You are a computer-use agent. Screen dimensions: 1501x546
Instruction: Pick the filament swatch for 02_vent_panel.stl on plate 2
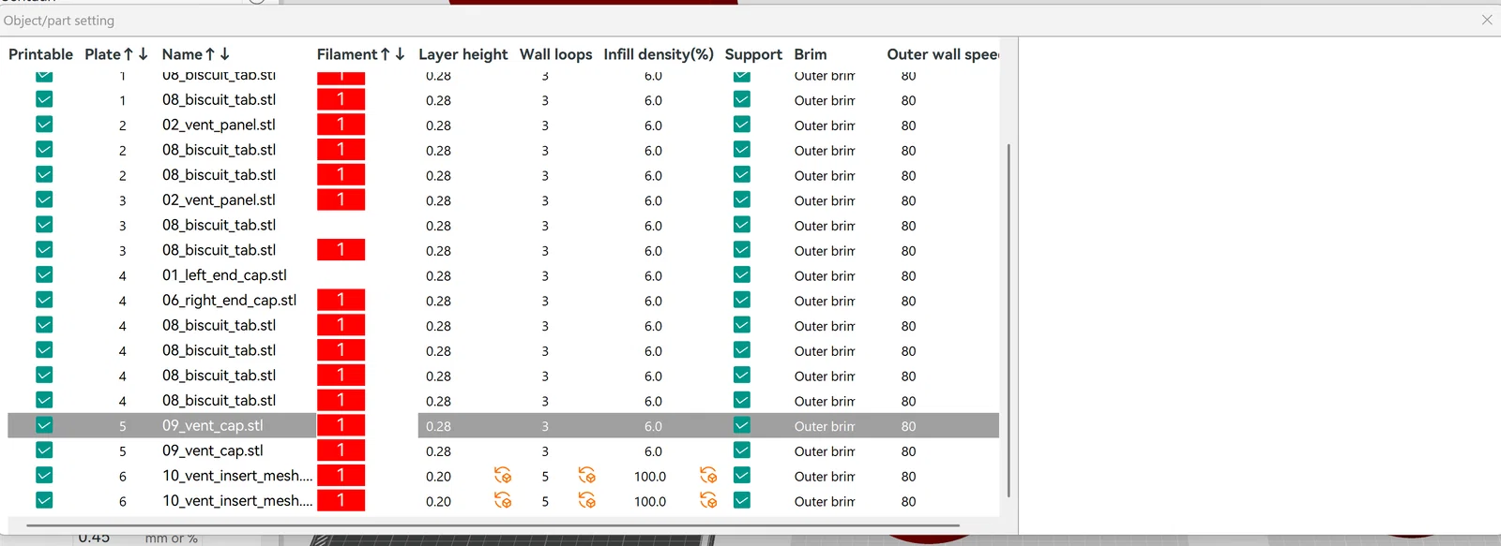tap(341, 125)
